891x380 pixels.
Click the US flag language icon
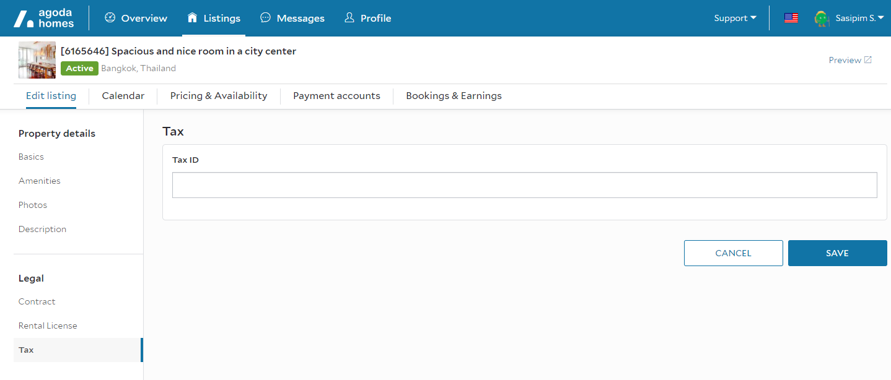click(791, 18)
